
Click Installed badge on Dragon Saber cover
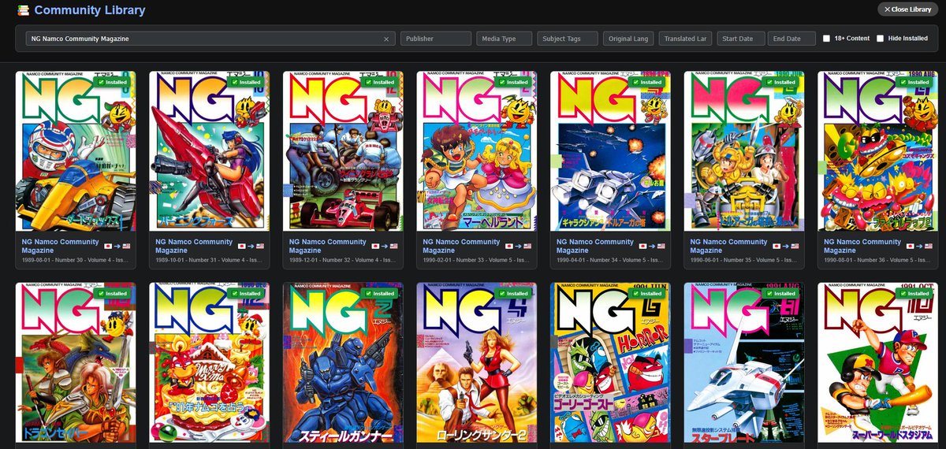(x=114, y=293)
